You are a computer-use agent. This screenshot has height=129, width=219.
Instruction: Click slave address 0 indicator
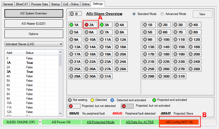click(x=75, y=14)
